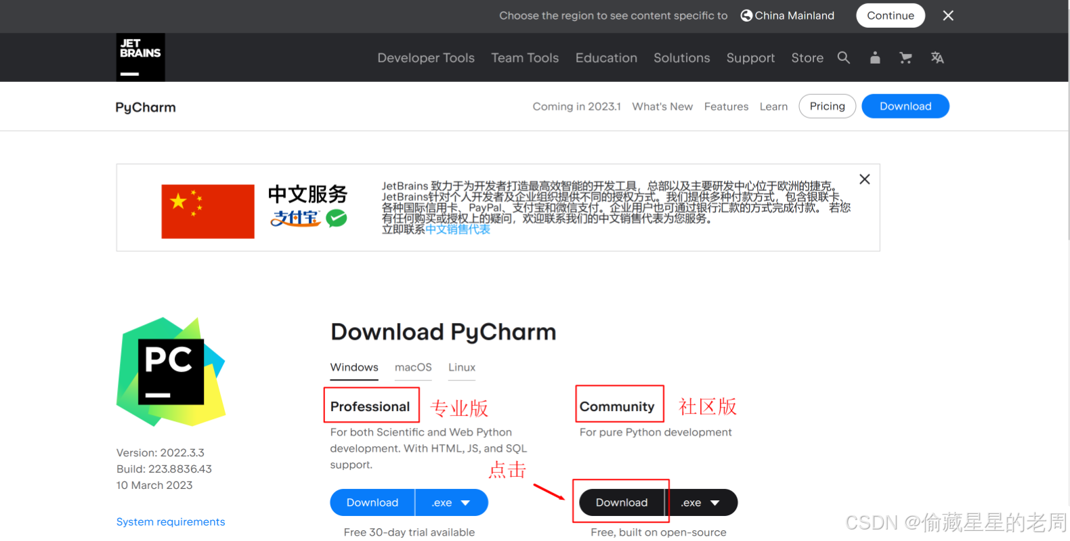Screen dimensions: 1070x541
Task: Open Support menu
Action: coord(750,58)
